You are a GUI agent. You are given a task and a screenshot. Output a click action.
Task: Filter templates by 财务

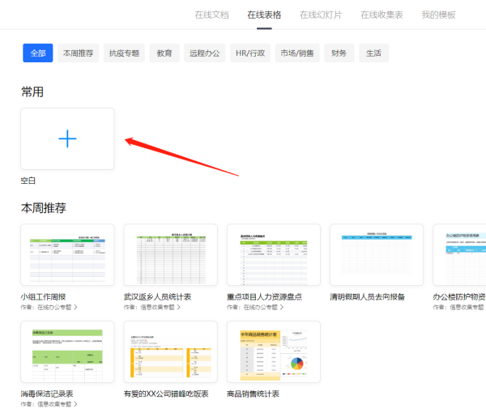pos(339,53)
